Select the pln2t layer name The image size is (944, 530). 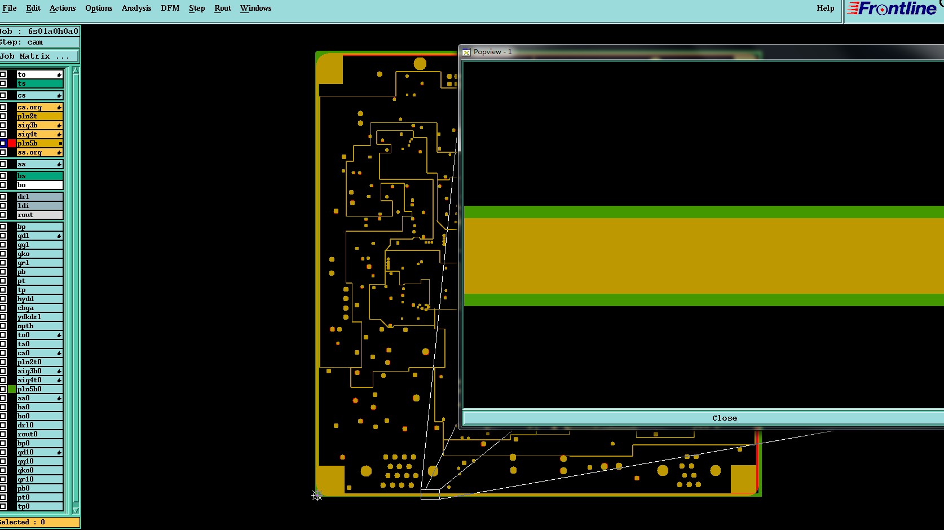[39, 116]
